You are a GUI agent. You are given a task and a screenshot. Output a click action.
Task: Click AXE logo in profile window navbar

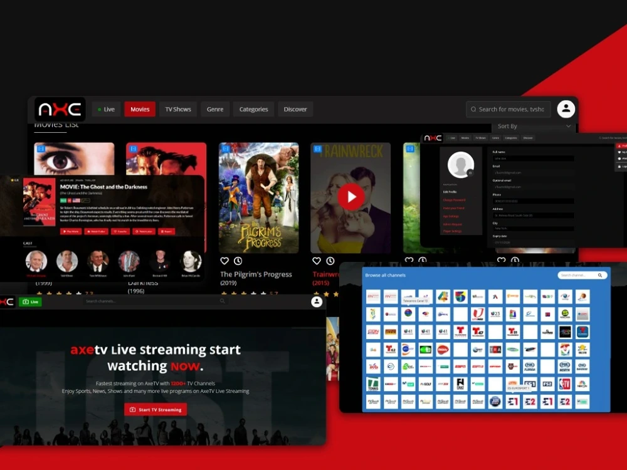(433, 138)
